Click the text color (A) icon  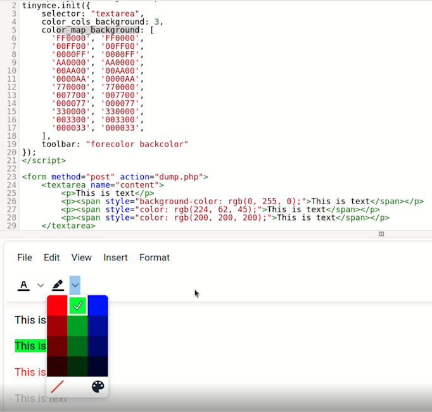pyautogui.click(x=23, y=285)
